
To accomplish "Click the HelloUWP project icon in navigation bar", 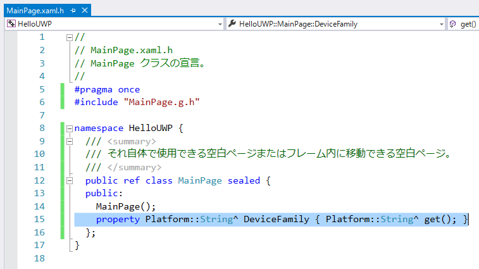I will click(11, 24).
